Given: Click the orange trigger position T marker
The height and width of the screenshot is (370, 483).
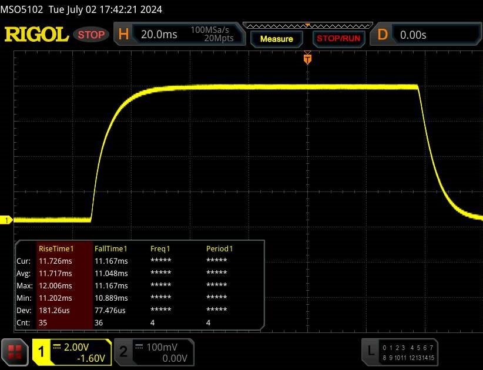Looking at the screenshot, I should [x=307, y=59].
